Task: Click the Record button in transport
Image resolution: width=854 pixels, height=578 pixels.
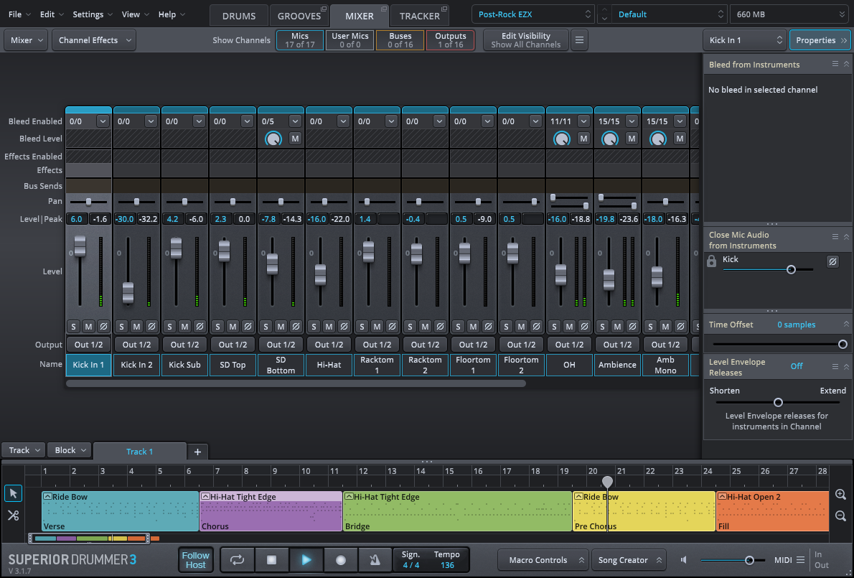Action: click(341, 560)
